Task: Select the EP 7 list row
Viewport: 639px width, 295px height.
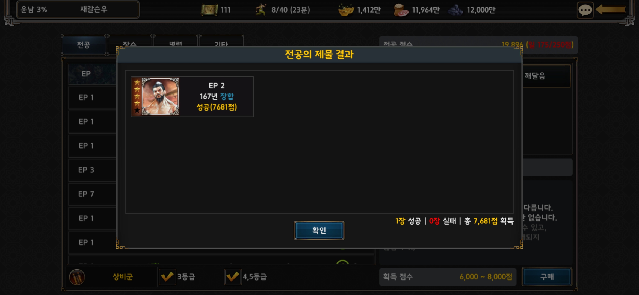Action: click(92, 194)
